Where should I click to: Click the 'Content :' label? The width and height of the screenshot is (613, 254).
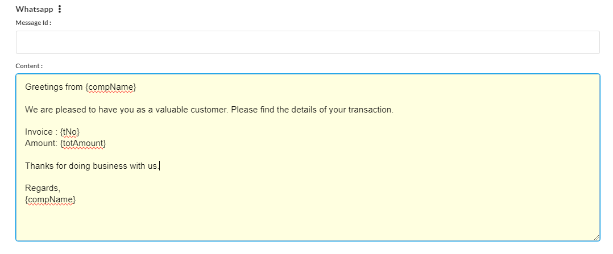(29, 66)
